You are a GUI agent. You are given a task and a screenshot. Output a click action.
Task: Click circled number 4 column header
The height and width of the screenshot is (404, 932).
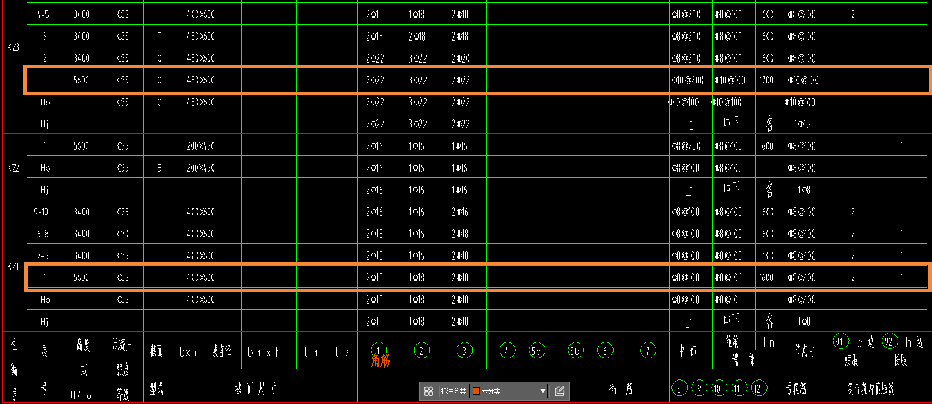(x=507, y=350)
